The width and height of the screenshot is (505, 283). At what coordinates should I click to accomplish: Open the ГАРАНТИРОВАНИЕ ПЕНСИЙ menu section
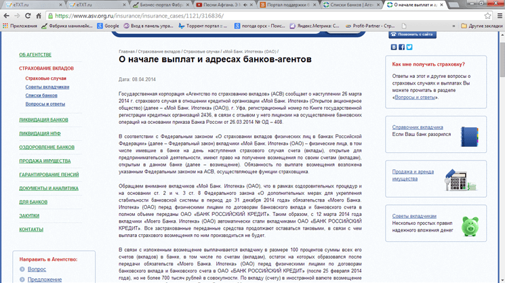(49, 175)
